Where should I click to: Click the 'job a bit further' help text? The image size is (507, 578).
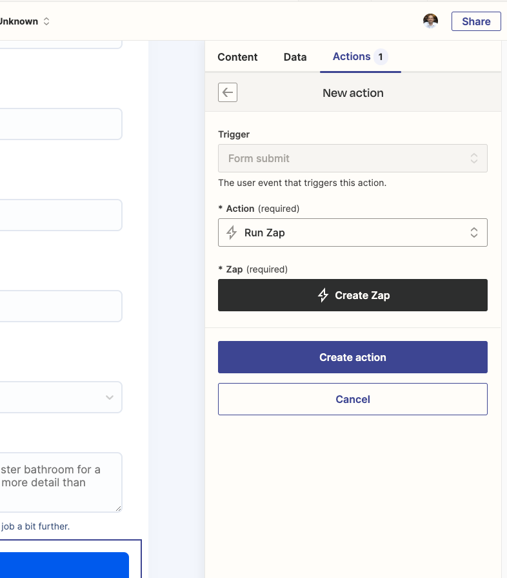(35, 526)
